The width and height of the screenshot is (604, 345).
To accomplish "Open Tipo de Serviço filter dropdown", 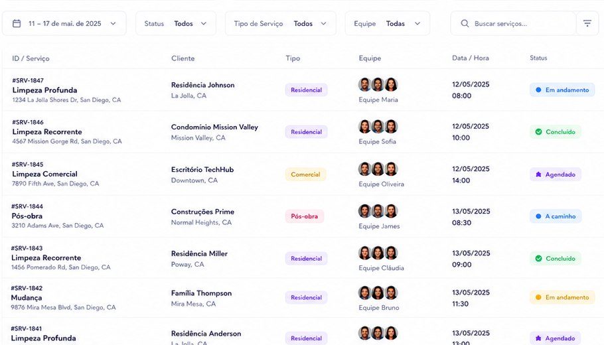I will [x=280, y=23].
